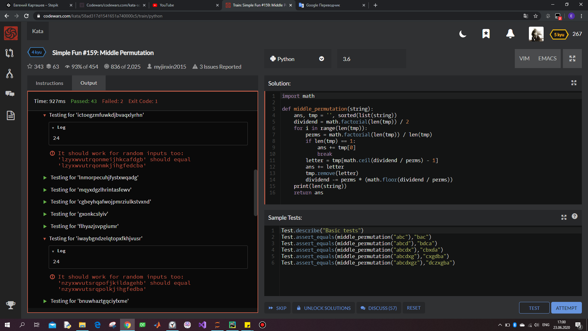
Task: Enable VIM editor mode
Action: pyautogui.click(x=524, y=58)
